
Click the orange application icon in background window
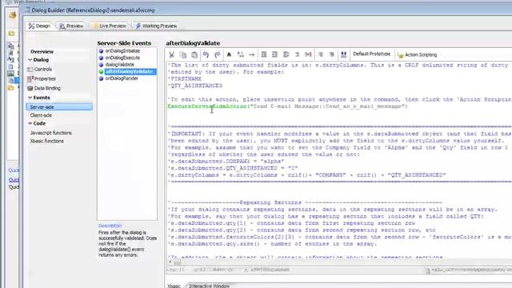(x=13, y=14)
